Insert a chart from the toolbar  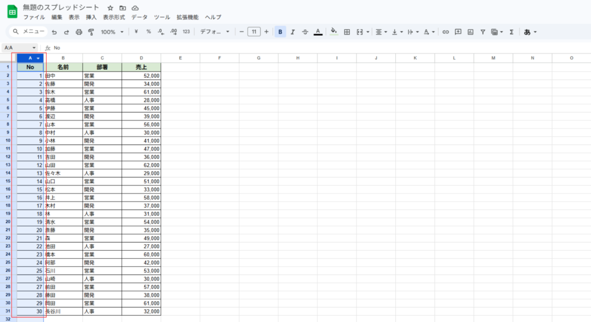470,32
